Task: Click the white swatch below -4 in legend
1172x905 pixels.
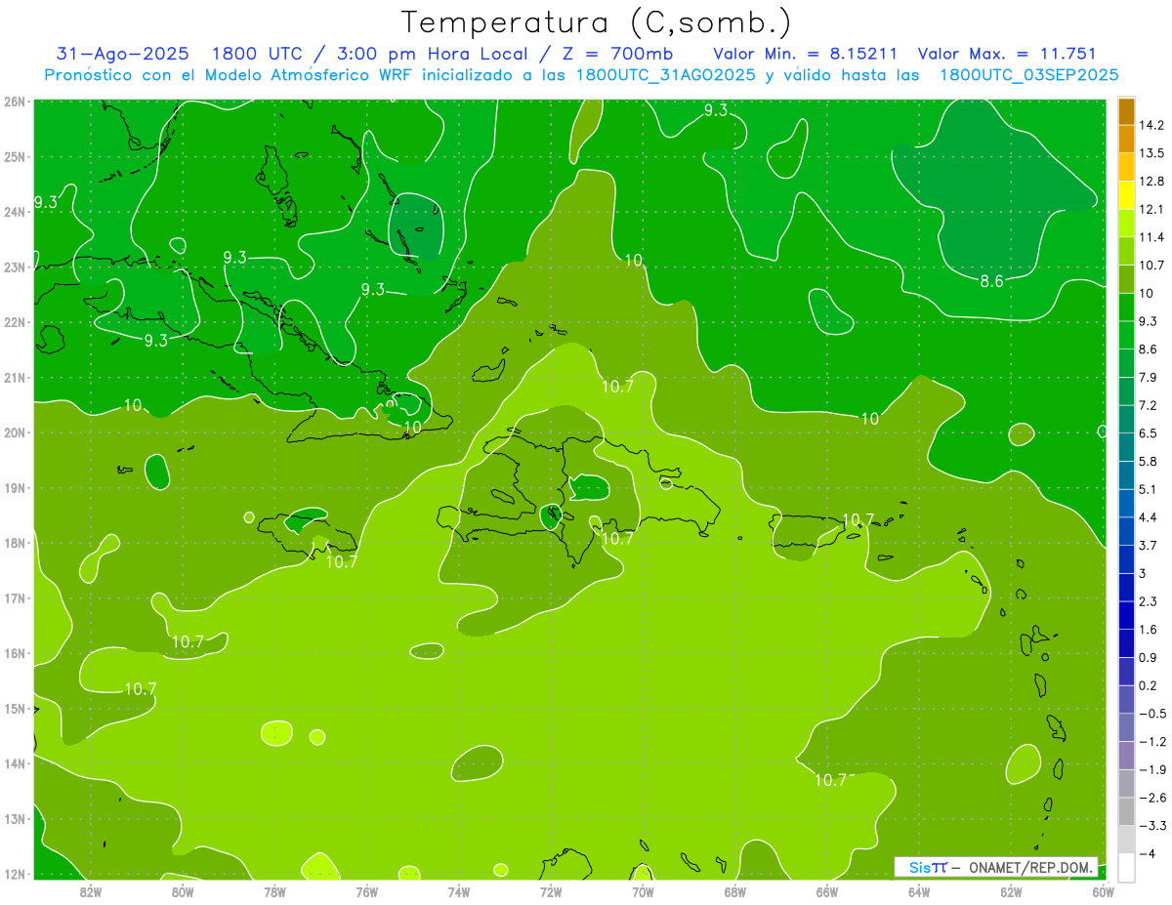Action: pos(1126,867)
